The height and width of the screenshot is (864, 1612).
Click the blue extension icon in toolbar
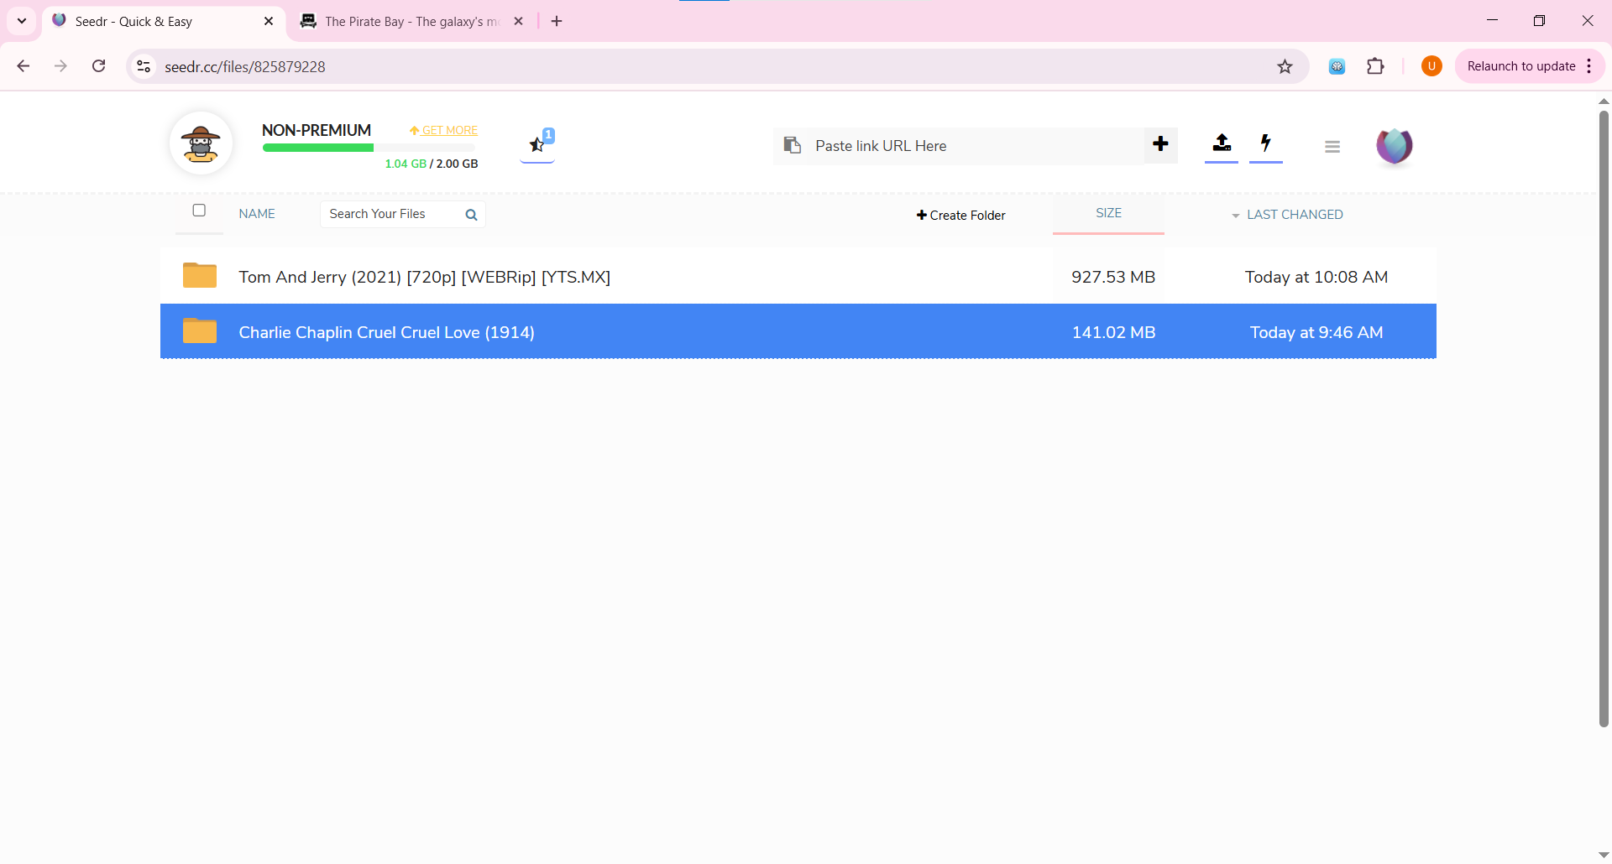(x=1337, y=66)
